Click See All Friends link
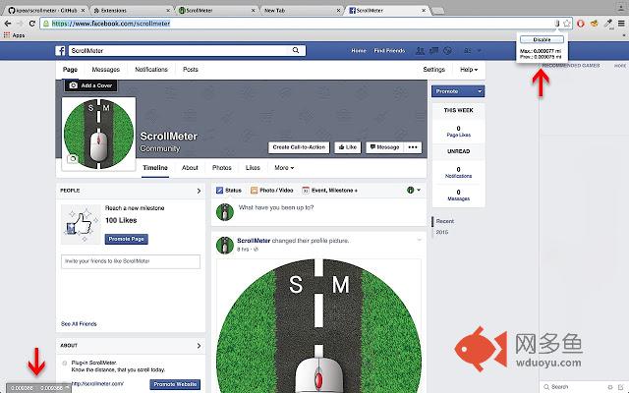The height and width of the screenshot is (393, 629). click(79, 323)
